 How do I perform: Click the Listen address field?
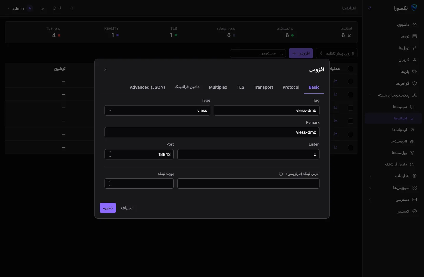pos(248,154)
